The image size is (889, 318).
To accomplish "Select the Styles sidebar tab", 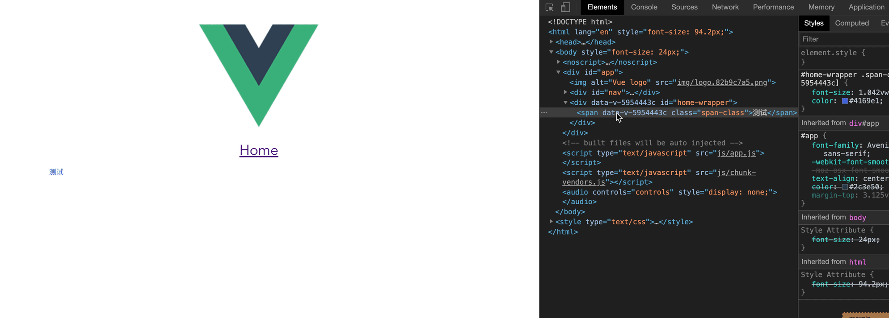I will 813,23.
